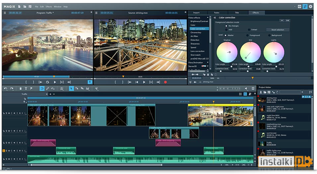Screen dimensions: 317x174
Task: Click the Mid color wheel
Action: click(250, 52)
